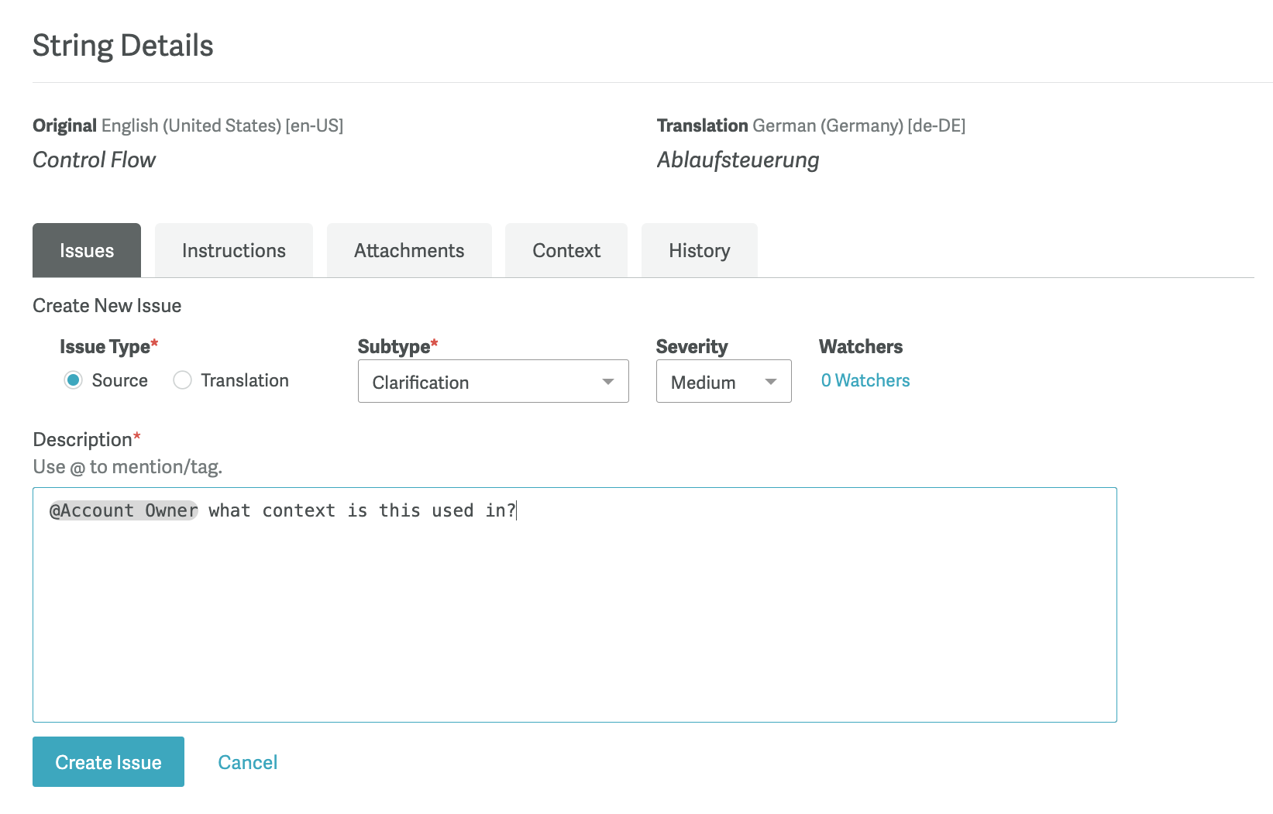
Task: Choose Translation as the issue type
Action: tap(183, 380)
